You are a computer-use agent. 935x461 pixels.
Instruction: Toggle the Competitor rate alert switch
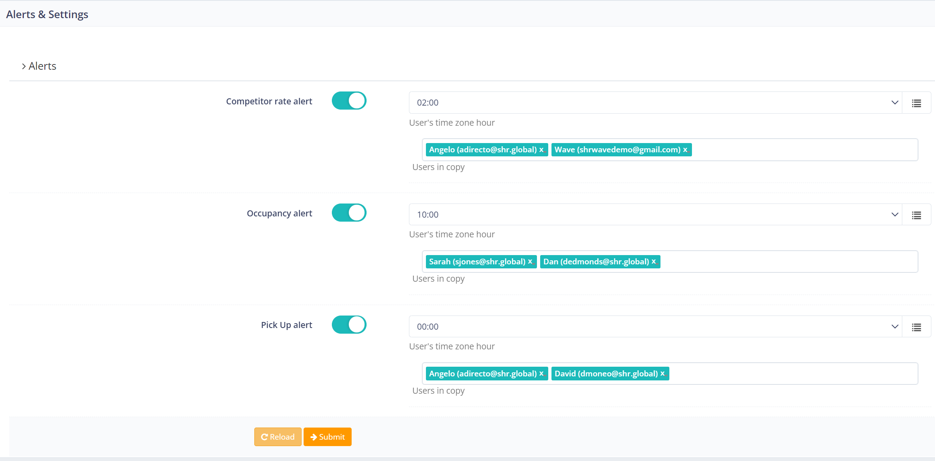click(x=349, y=101)
